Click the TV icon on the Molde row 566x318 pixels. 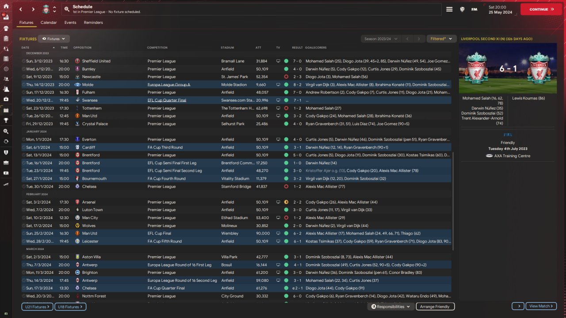tap(278, 84)
